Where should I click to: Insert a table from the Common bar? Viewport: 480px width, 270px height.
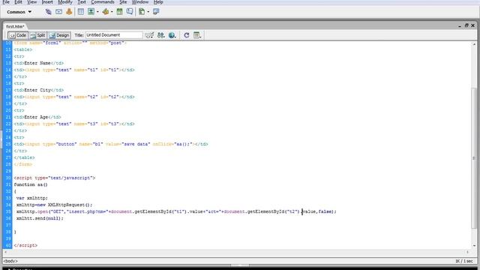[x=81, y=12]
